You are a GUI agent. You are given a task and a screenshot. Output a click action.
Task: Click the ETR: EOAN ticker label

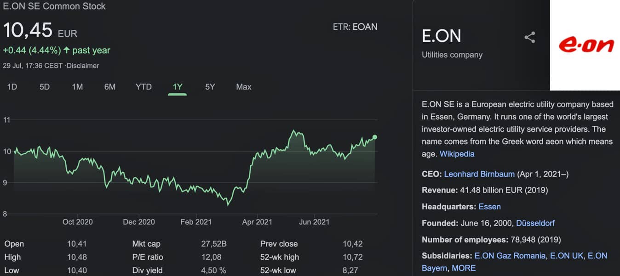(355, 27)
